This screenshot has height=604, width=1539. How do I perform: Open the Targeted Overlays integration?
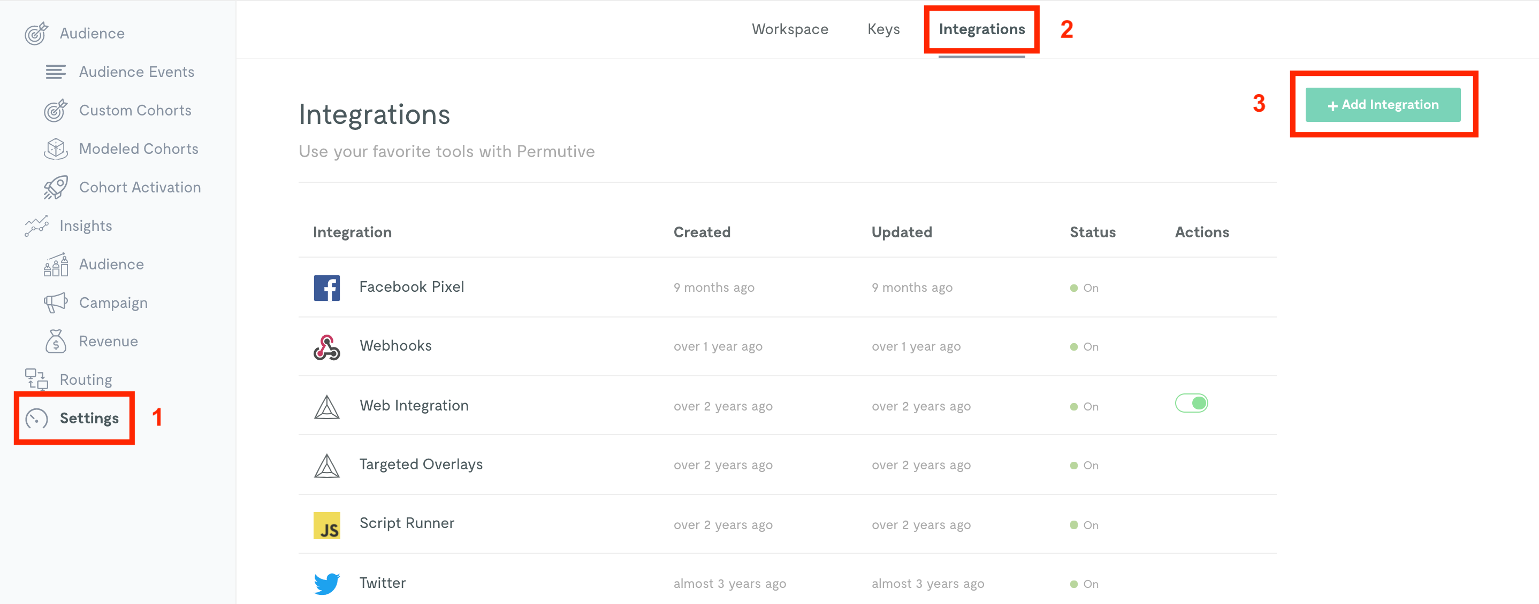[x=421, y=465]
